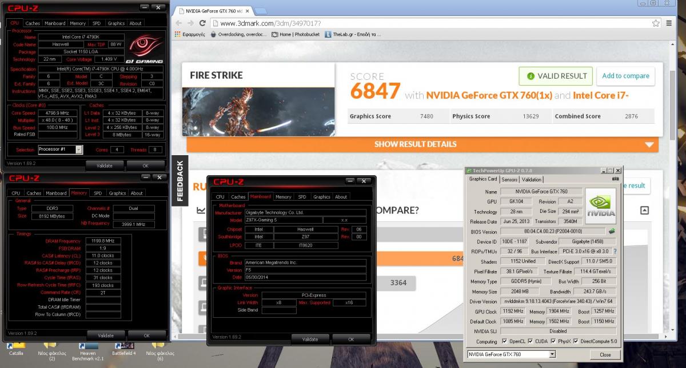Viewport: 686px width, 368px height.
Task: Open GPU-Z graphics card selection dropdown
Action: click(552, 354)
